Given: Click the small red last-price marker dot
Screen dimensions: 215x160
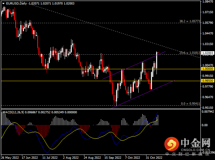Looking at the screenshot, I should click(158, 53).
